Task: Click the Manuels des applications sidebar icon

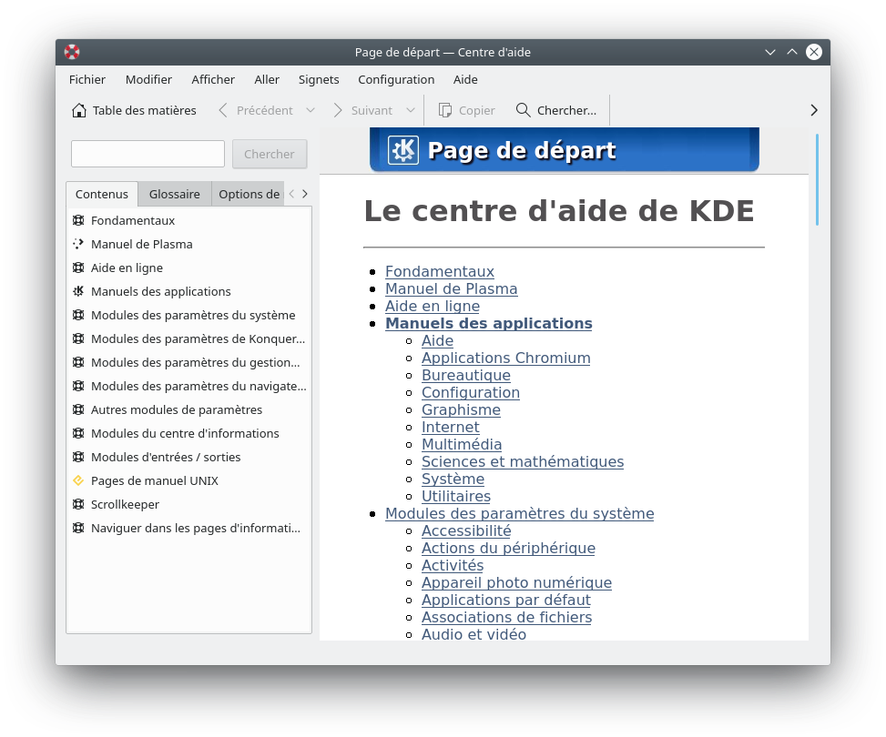Action: (78, 291)
